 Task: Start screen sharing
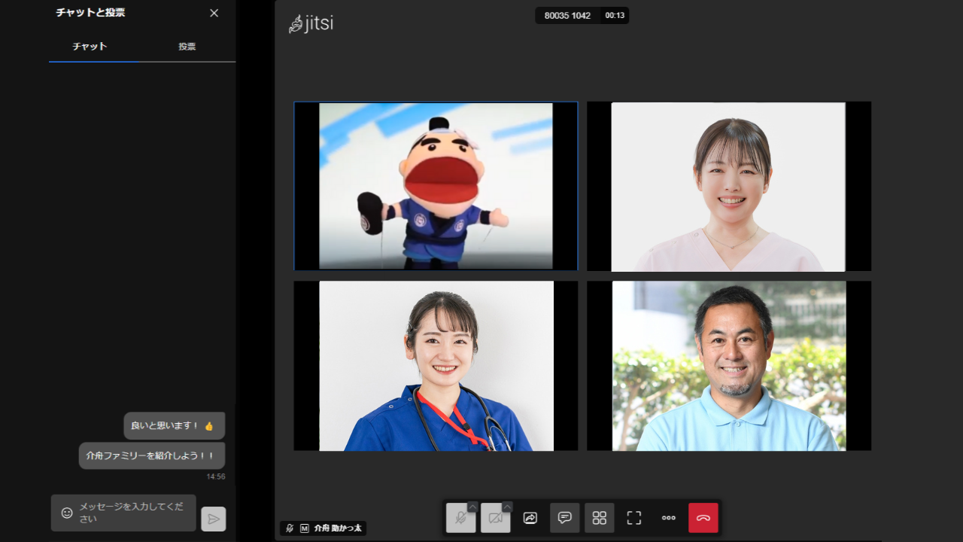[x=530, y=518]
